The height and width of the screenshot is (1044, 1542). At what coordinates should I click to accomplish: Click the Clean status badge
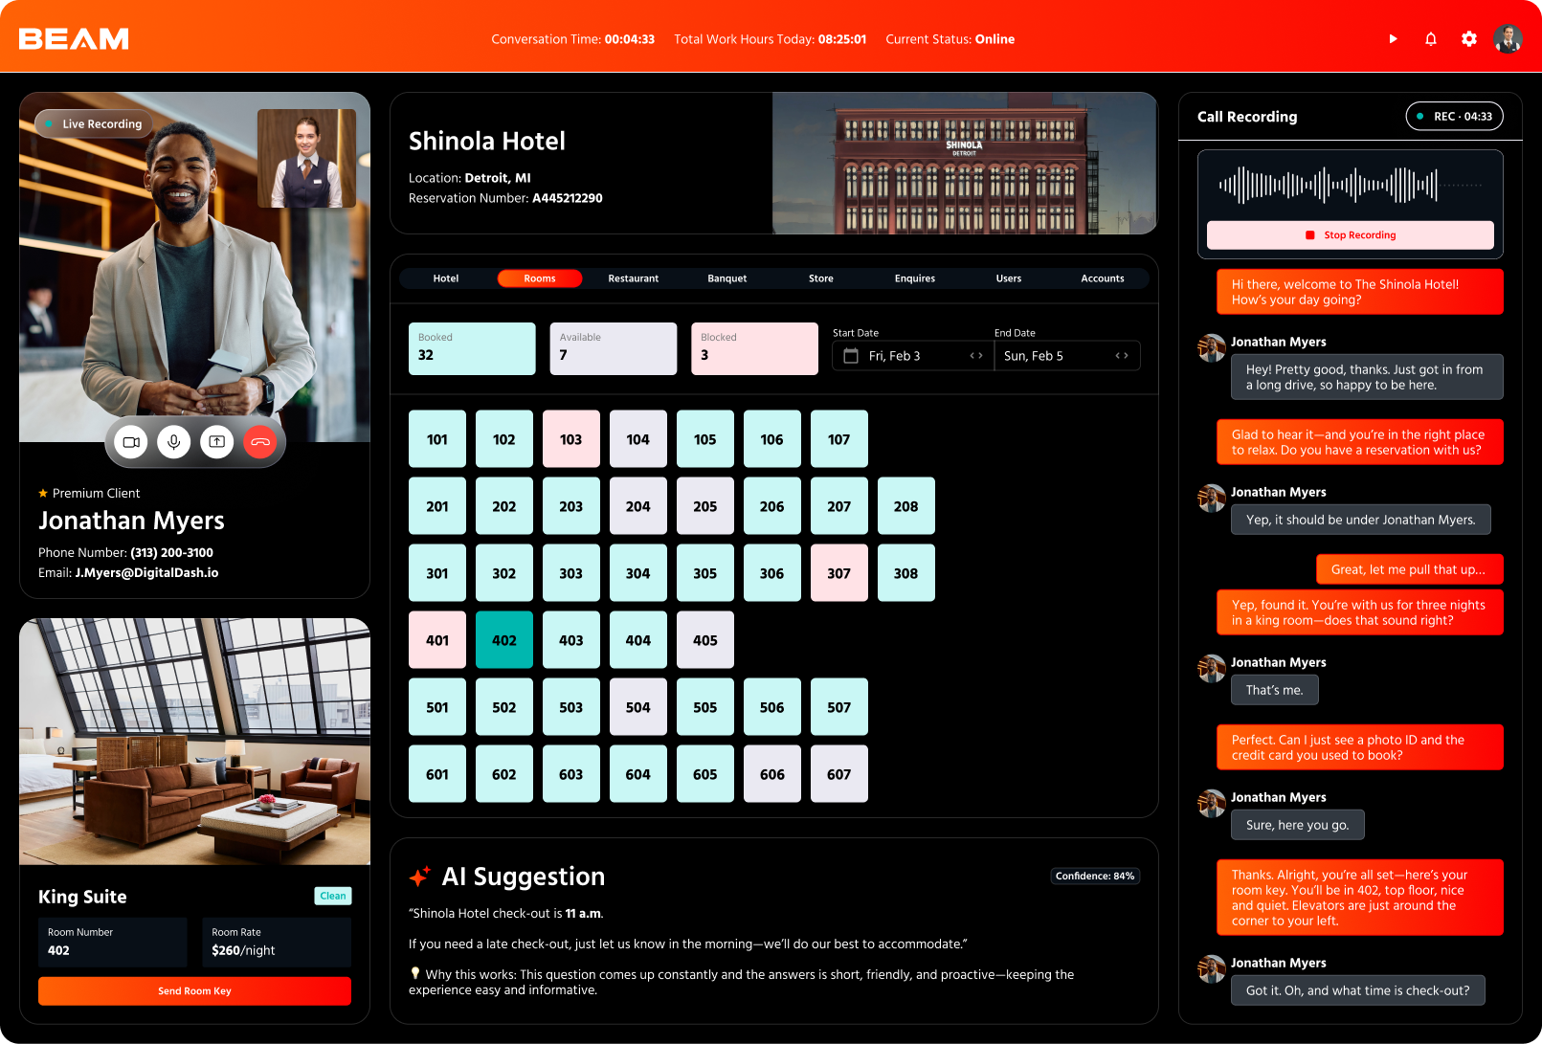point(333,897)
